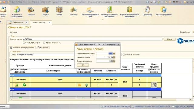The image size is (194, 109).
Task: Open calculator for Количество для заявки field
Action: coord(114,54)
